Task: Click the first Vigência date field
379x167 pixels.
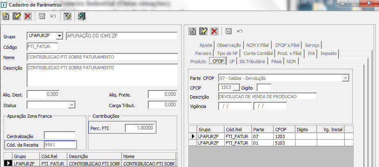Action: pyautogui.click(x=235, y=106)
